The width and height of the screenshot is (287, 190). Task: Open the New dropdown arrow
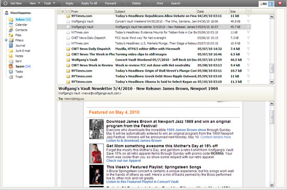tap(39, 3)
